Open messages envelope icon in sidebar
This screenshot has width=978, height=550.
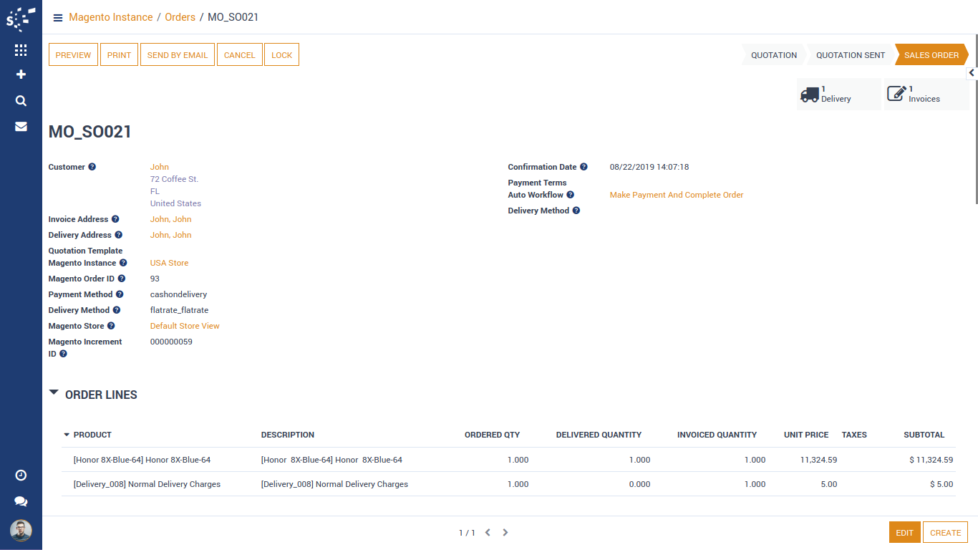pos(21,127)
